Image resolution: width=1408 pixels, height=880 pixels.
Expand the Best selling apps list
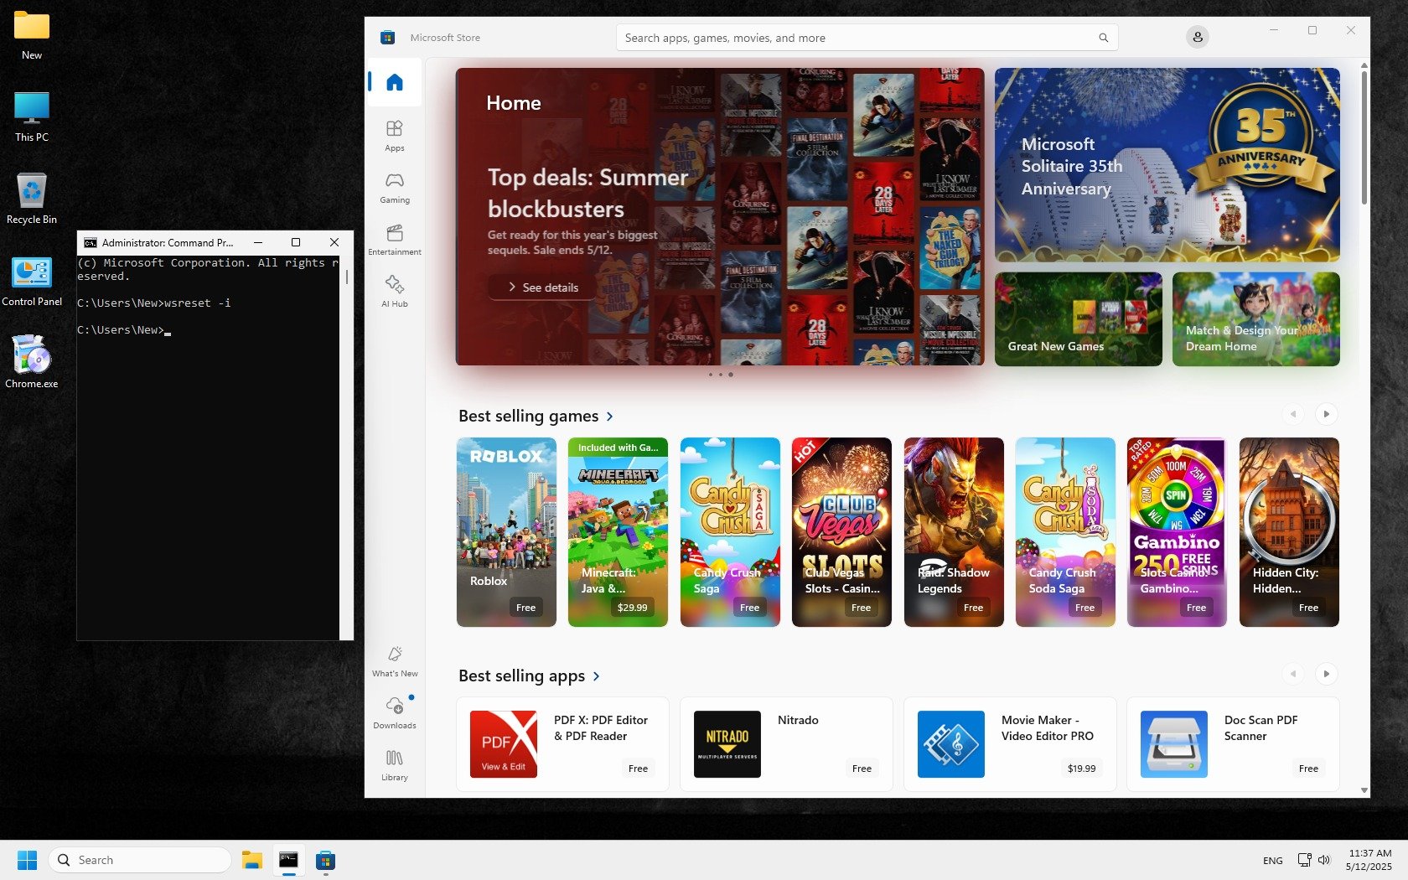click(597, 676)
